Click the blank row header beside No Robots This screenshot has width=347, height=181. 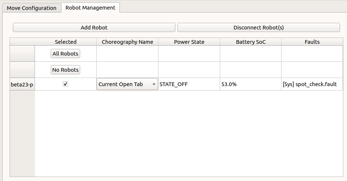pos(22,70)
